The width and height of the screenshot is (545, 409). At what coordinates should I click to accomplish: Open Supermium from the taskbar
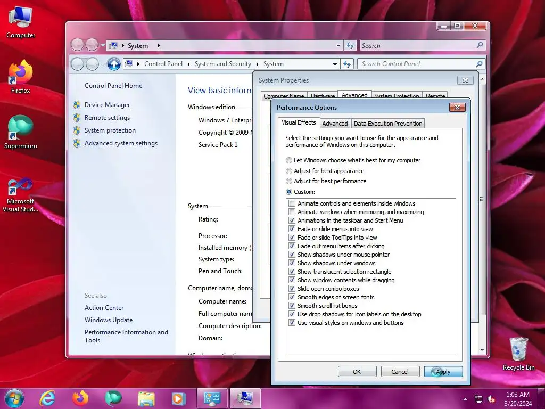click(x=113, y=398)
